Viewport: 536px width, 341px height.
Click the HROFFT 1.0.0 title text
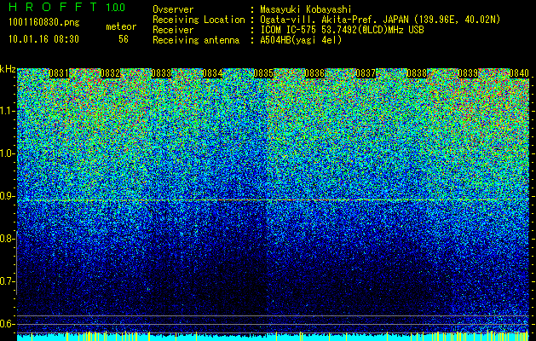pos(66,7)
